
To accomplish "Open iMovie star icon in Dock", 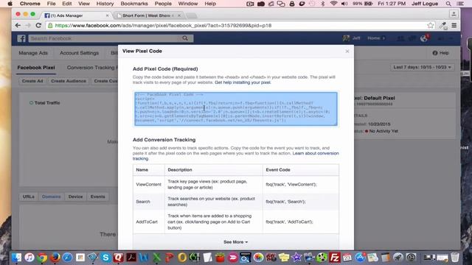I will [x=296, y=258].
